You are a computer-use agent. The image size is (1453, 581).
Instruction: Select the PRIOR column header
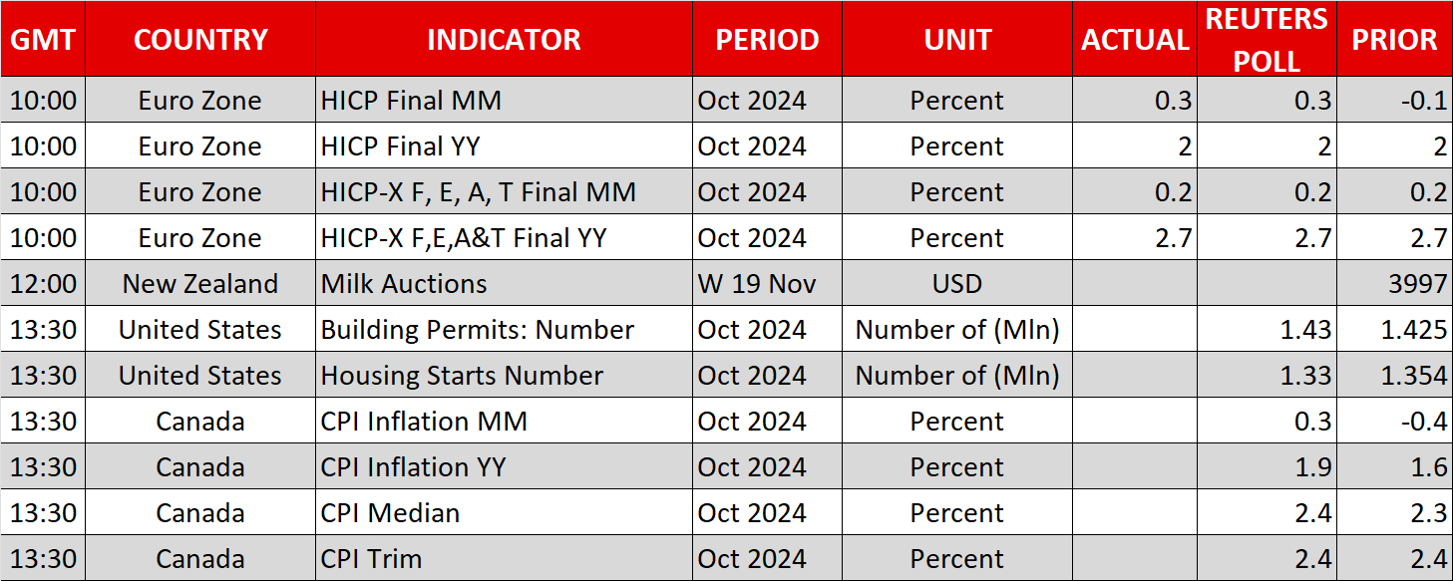coord(1394,40)
